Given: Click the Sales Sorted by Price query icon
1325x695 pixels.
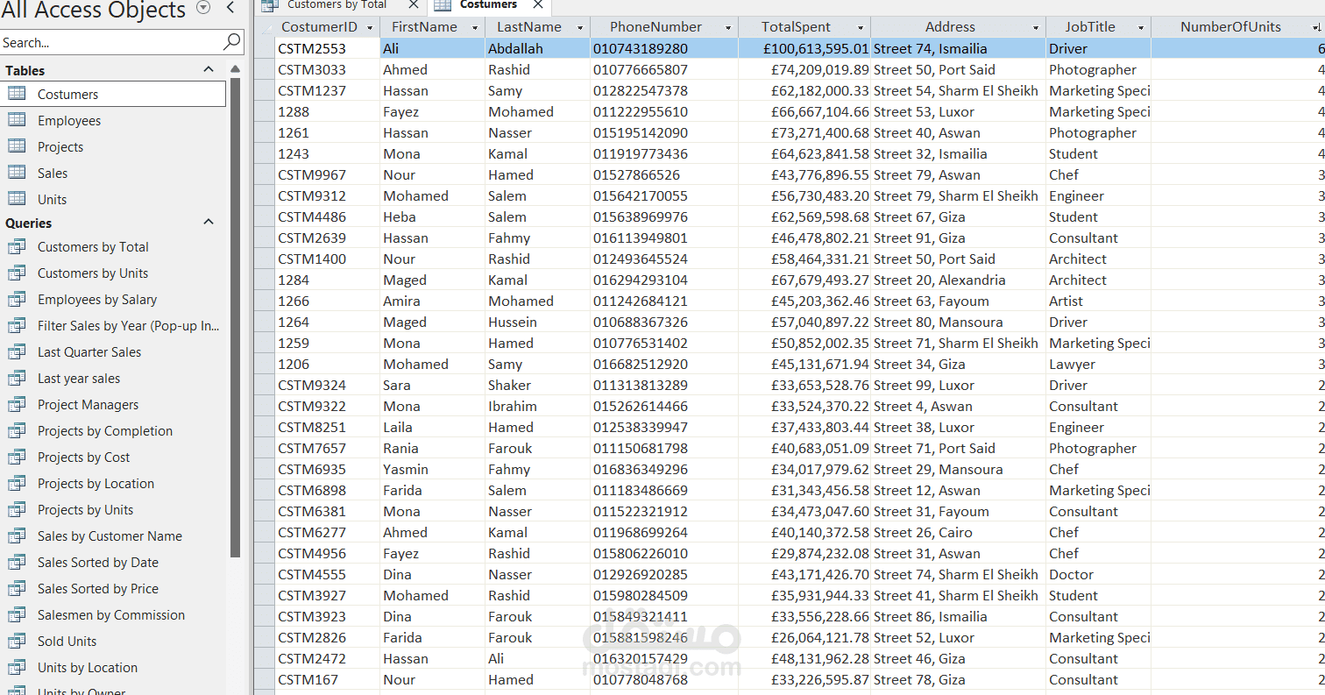Looking at the screenshot, I should pyautogui.click(x=17, y=588).
